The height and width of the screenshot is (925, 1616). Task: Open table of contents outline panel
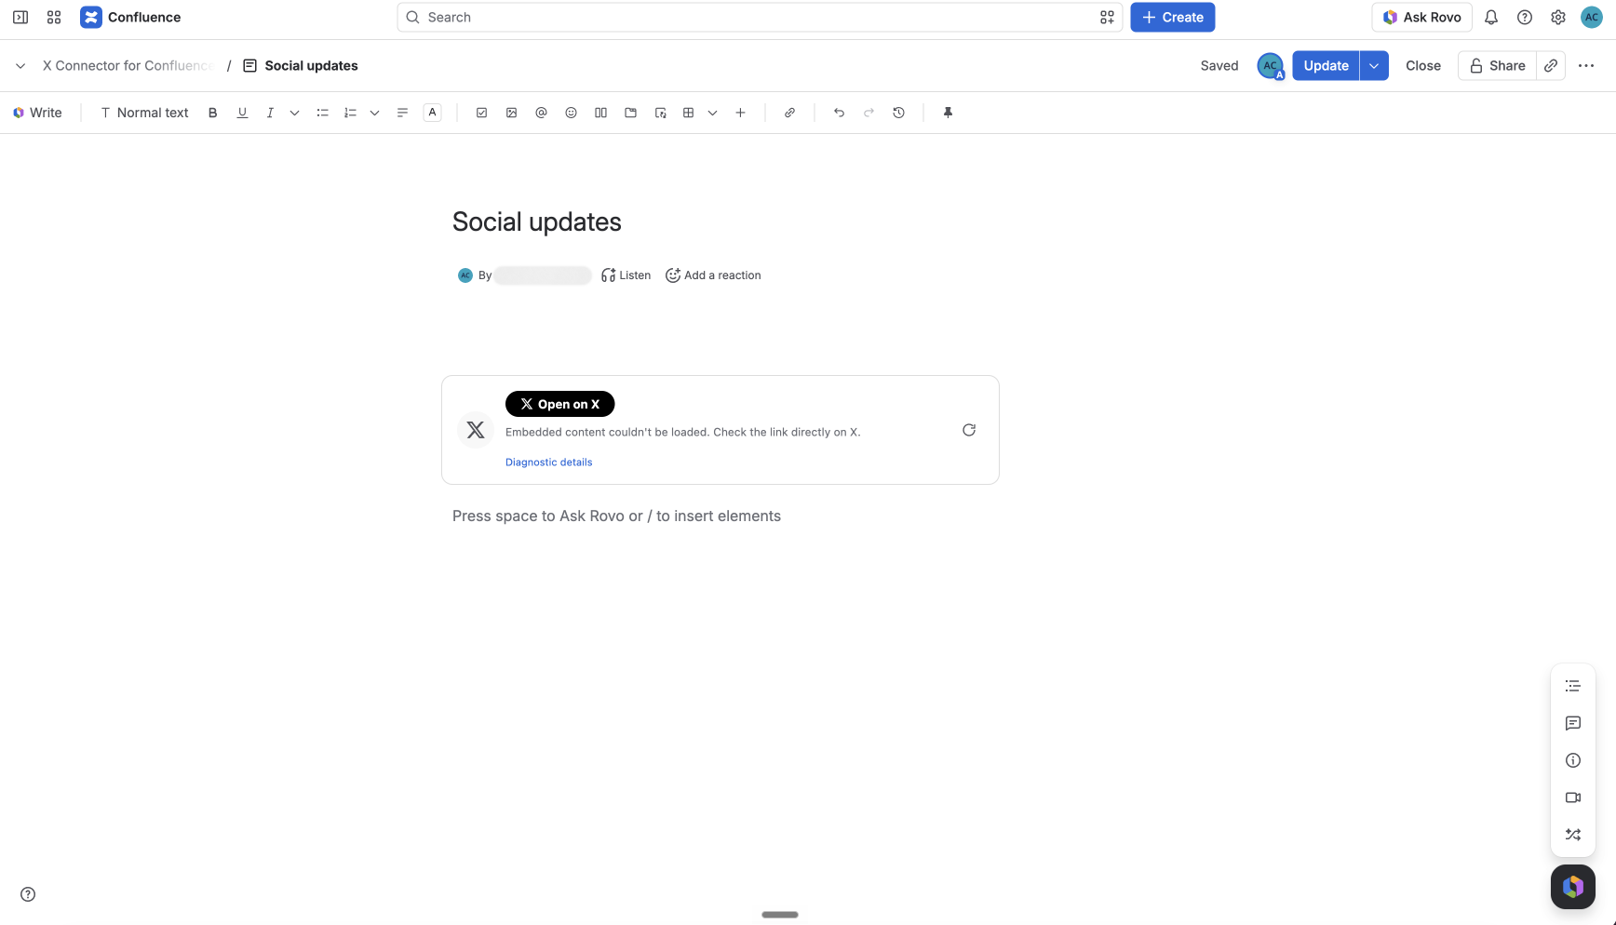(1573, 686)
